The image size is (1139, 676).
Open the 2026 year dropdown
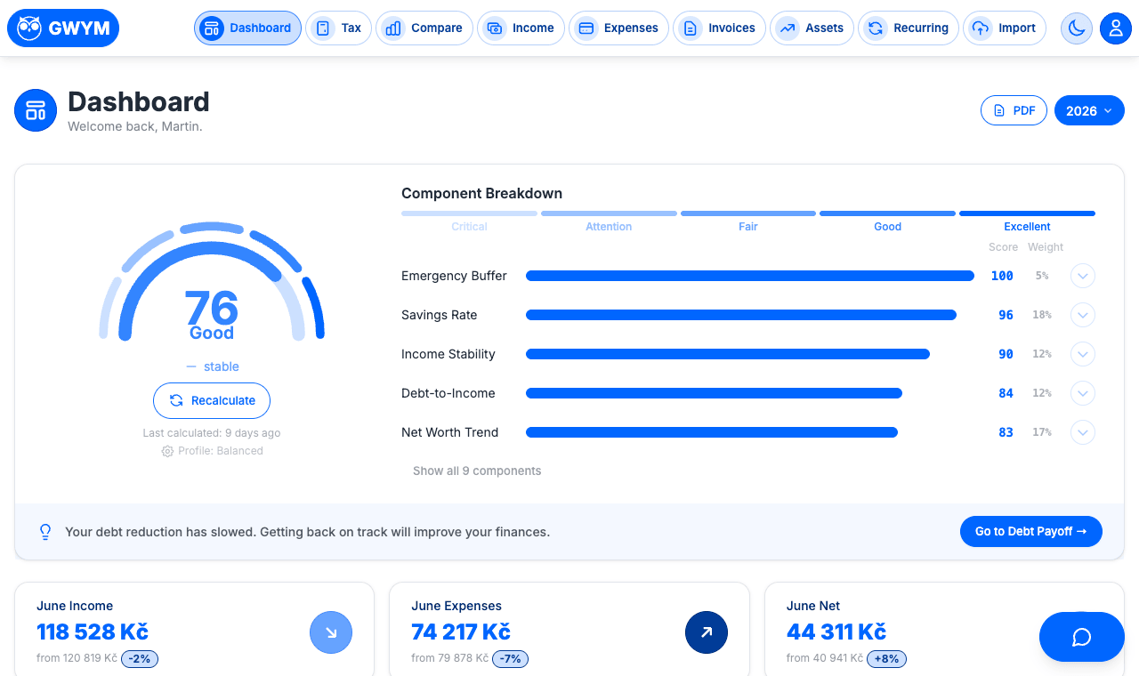pos(1089,111)
